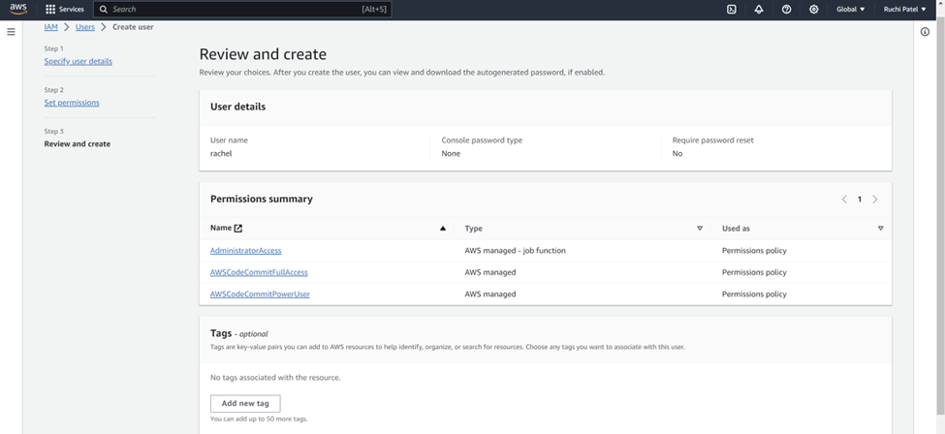Click the AWS managed - job function cell
The width and height of the screenshot is (945, 434).
coord(515,250)
